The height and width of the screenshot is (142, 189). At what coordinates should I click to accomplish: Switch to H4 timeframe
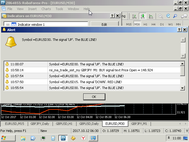(x=153, y=24)
